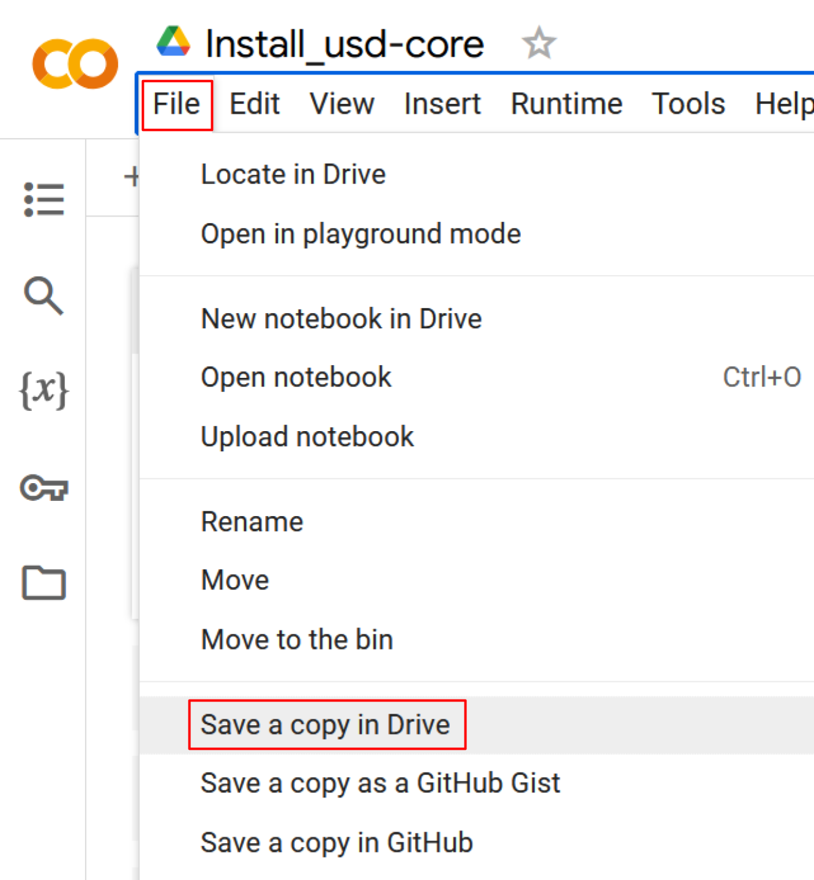Open the Runtime menu
814x880 pixels.
(566, 104)
